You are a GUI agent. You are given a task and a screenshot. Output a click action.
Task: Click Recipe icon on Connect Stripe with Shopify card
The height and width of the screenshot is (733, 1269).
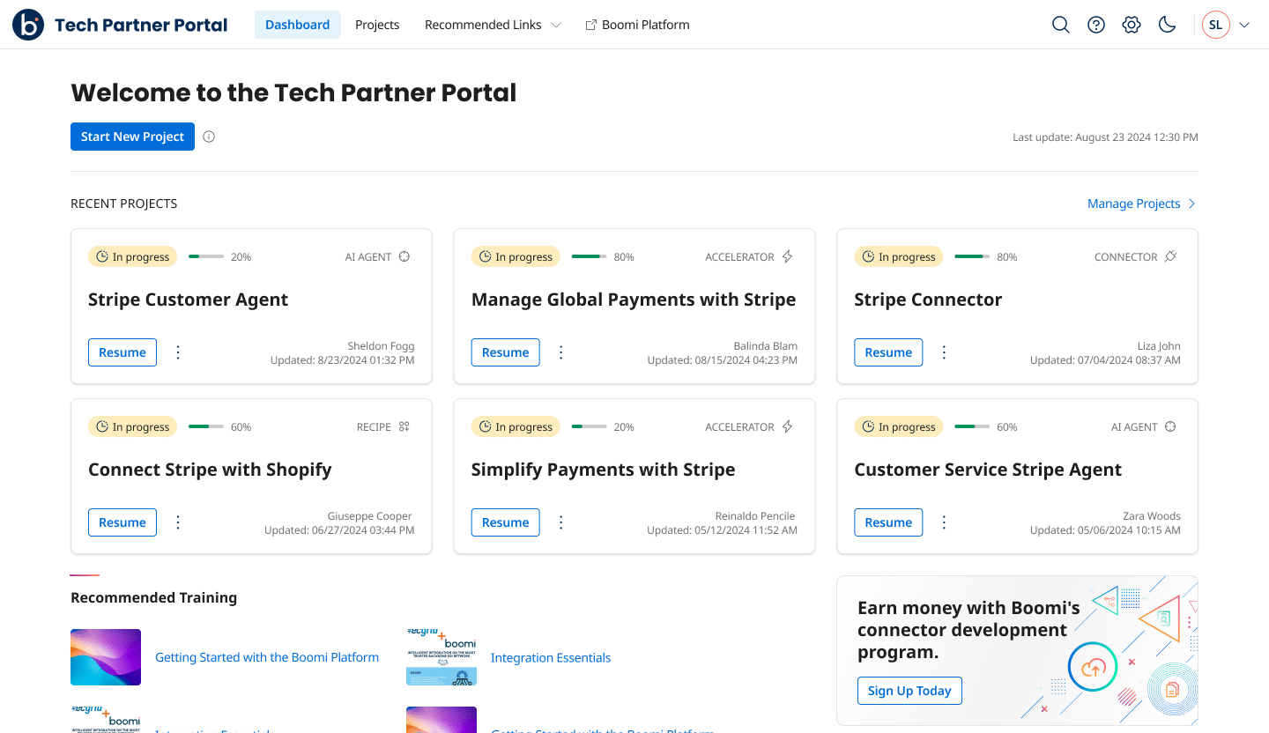pos(404,427)
